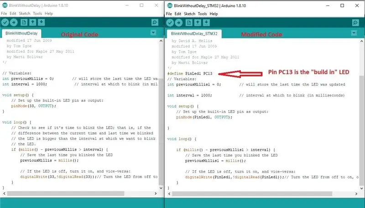Click New sketch icon in BlinkWithoutDelay window
Screen dimensions: 365x208
[24, 22]
